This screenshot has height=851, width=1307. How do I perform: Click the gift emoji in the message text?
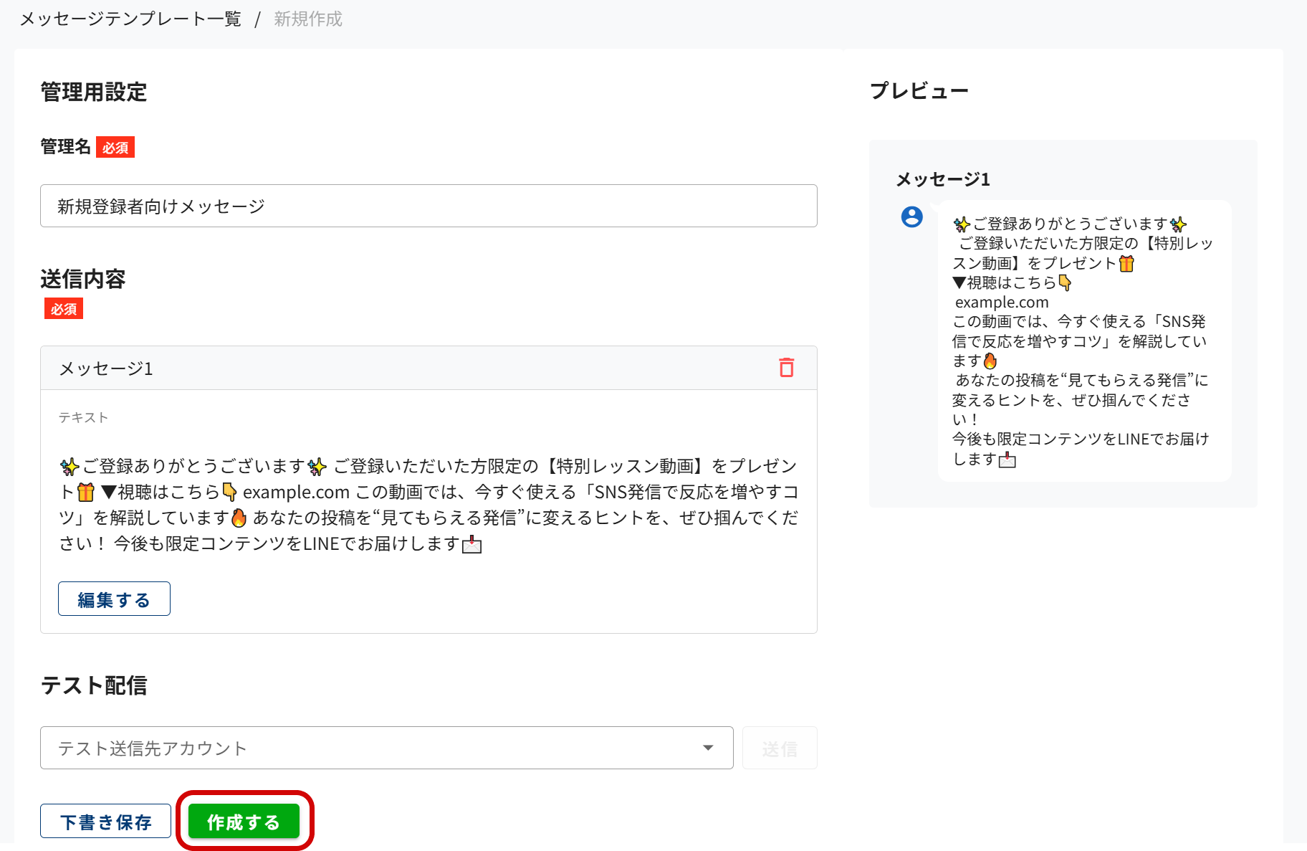coord(86,493)
